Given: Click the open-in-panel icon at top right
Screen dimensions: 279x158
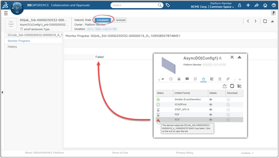Looking at the screenshot, I should click(x=273, y=13).
